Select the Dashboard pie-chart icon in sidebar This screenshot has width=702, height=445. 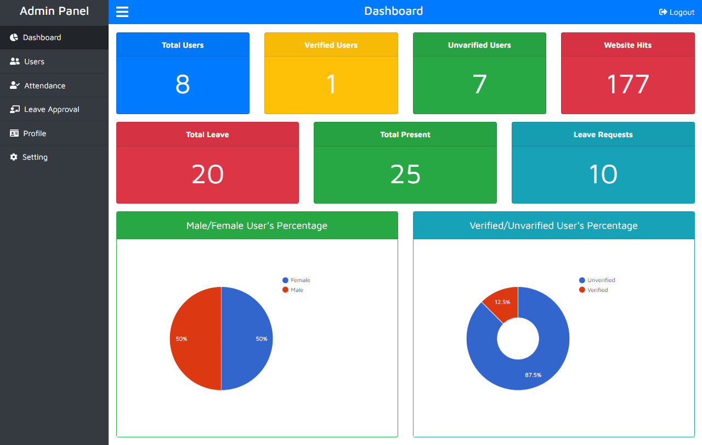14,37
